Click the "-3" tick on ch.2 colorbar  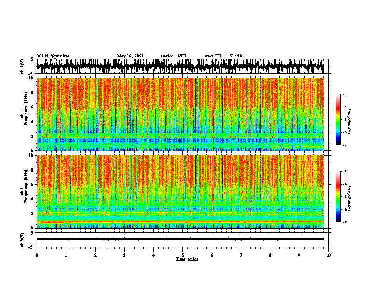click(x=344, y=172)
